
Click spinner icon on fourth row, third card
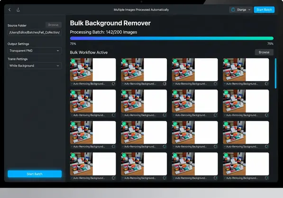click(215, 178)
